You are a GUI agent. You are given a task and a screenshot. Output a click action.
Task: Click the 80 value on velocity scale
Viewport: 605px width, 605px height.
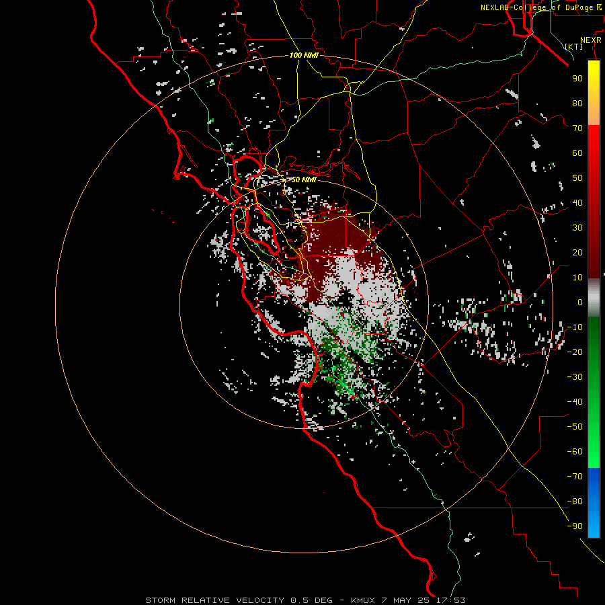click(577, 104)
